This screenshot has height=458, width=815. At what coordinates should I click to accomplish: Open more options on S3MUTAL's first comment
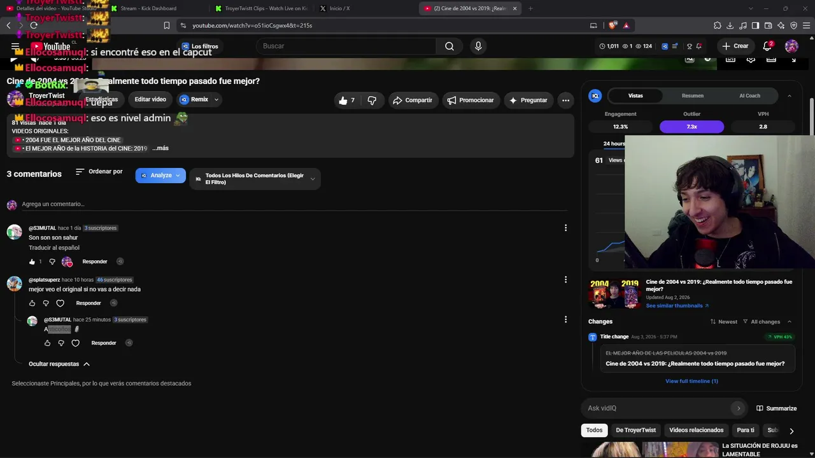click(x=565, y=228)
